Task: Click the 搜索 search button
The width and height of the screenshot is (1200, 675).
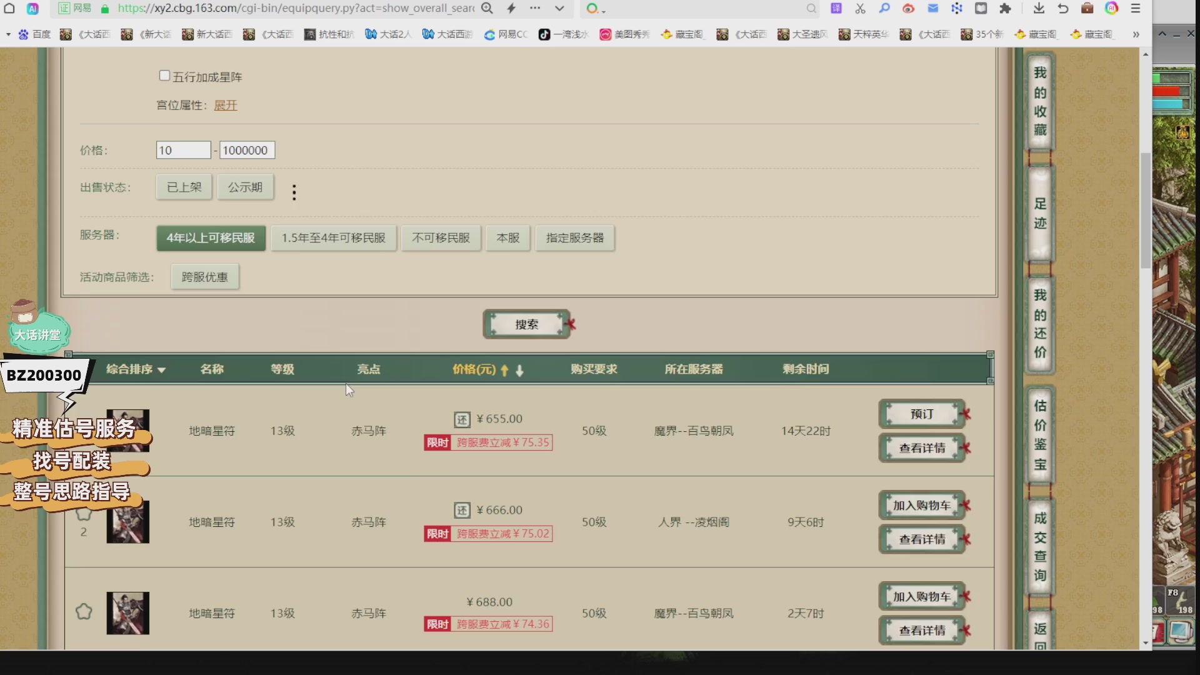Action: (x=526, y=324)
